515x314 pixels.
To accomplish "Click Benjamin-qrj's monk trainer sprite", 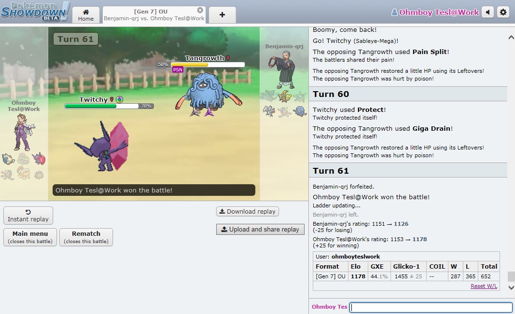I will coord(282,69).
